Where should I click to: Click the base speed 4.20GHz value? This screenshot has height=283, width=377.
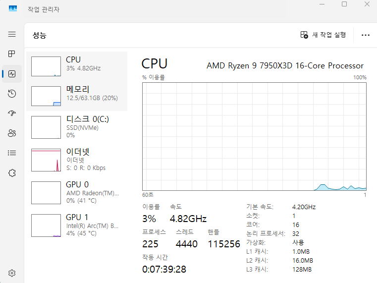pos(304,207)
